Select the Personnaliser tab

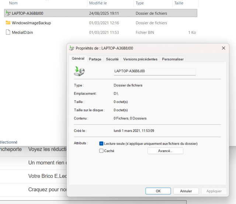(173, 59)
